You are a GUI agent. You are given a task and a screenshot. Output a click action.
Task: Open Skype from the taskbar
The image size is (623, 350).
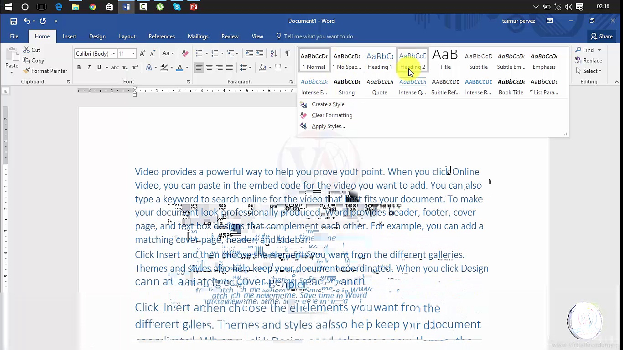177,7
